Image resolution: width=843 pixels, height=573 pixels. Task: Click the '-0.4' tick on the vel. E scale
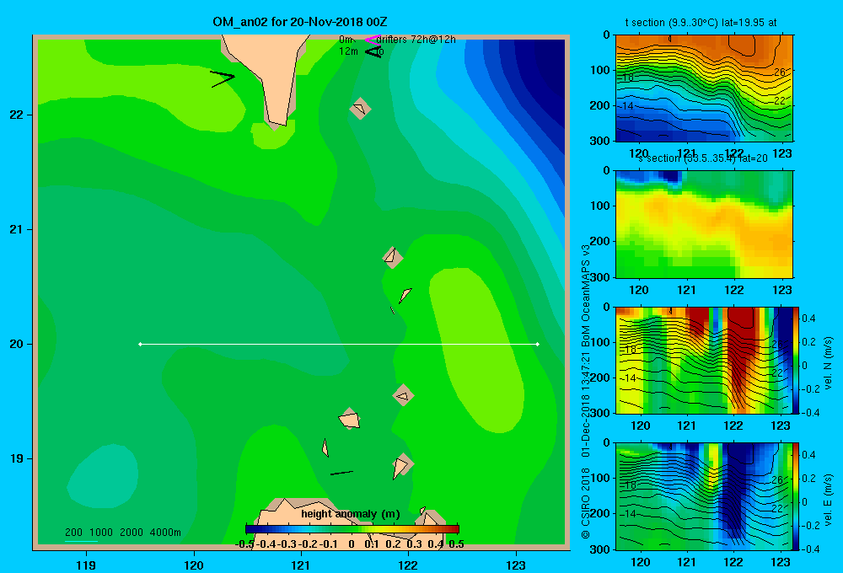point(810,549)
